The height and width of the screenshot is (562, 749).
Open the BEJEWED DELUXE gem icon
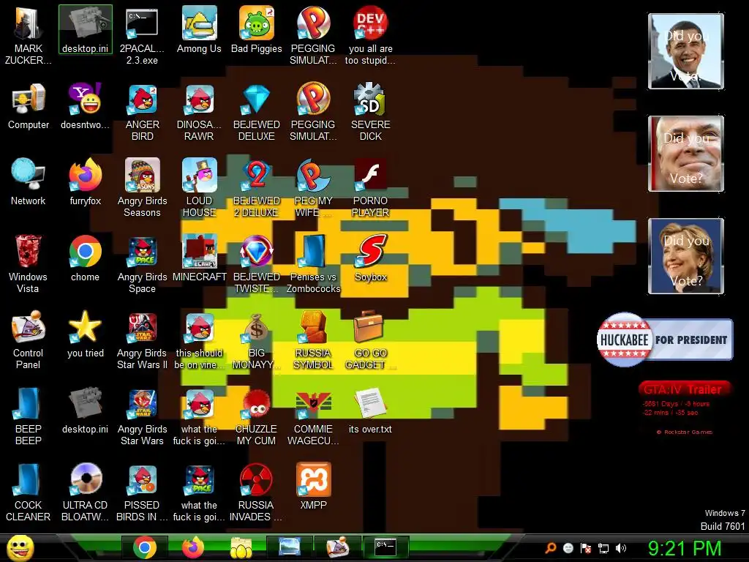[257, 112]
